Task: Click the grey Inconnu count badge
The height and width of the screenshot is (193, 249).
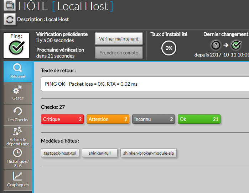Action: tap(153, 119)
